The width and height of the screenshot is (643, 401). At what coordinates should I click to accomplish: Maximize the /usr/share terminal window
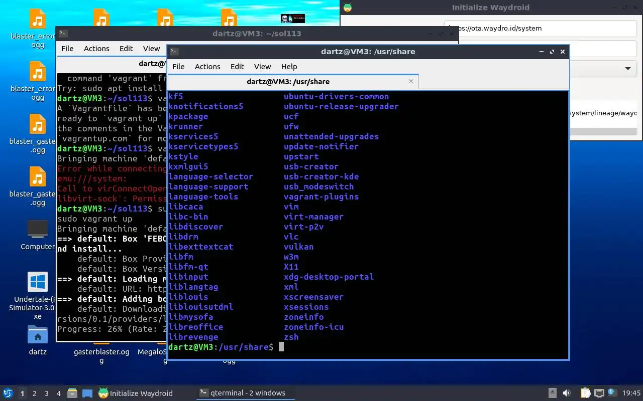click(x=552, y=52)
